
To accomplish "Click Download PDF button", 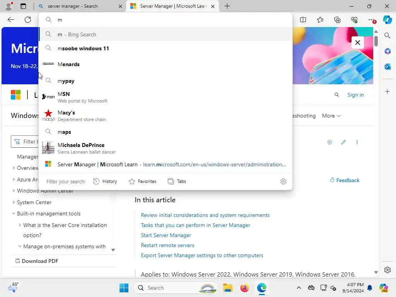I will tap(37, 261).
